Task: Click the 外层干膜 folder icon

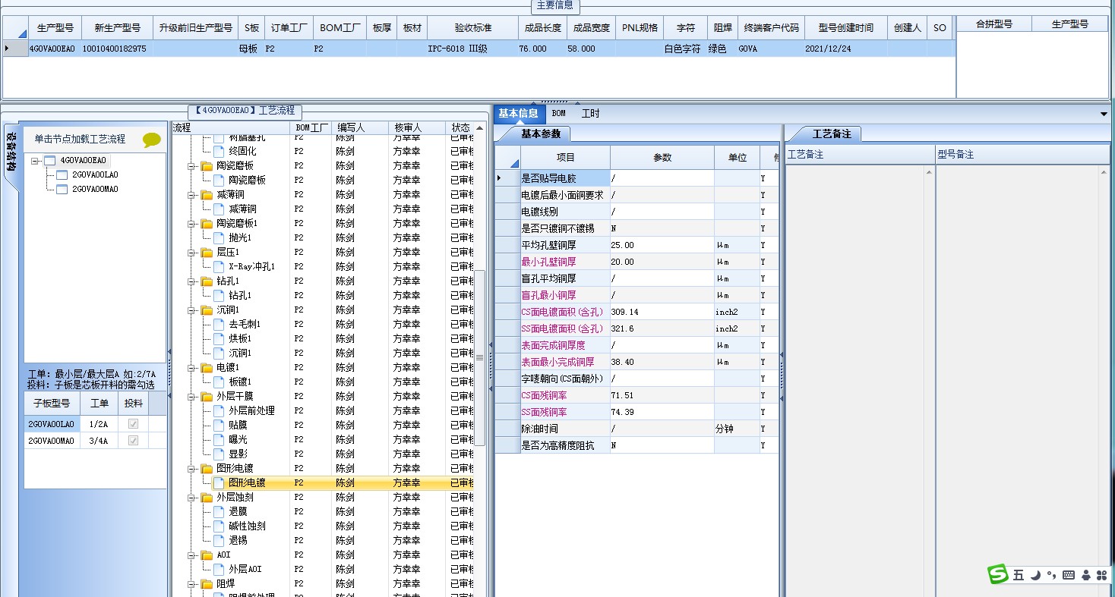Action: coord(207,397)
